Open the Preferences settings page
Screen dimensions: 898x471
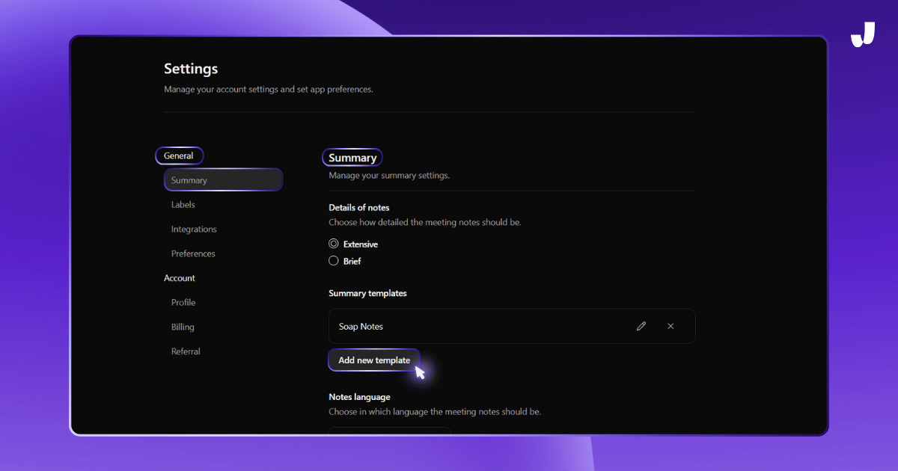pyautogui.click(x=193, y=253)
